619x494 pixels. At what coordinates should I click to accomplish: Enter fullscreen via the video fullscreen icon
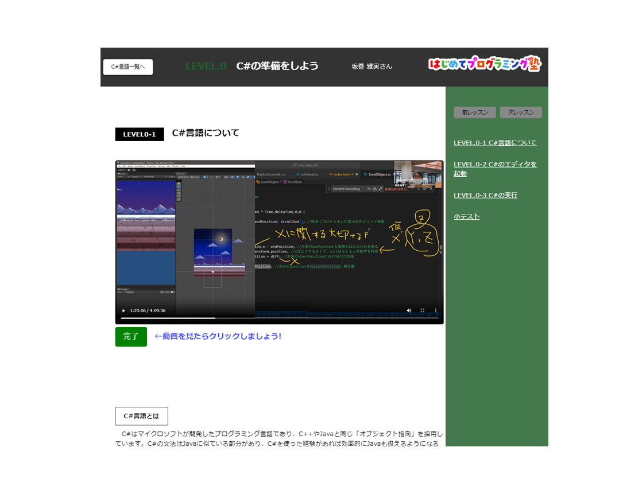[x=423, y=310]
